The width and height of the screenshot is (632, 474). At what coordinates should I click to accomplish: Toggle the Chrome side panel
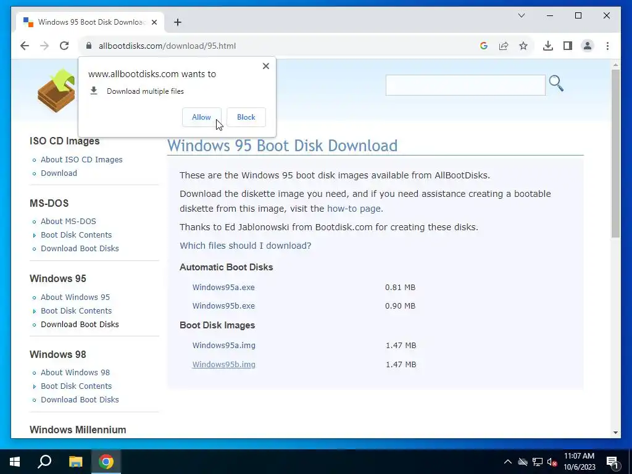(x=568, y=46)
